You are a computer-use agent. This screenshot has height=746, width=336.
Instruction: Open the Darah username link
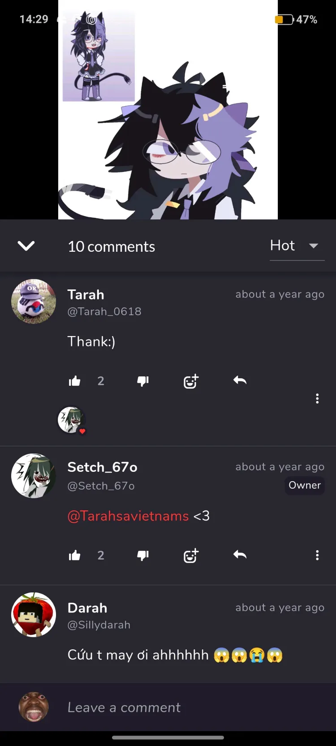tap(87, 608)
